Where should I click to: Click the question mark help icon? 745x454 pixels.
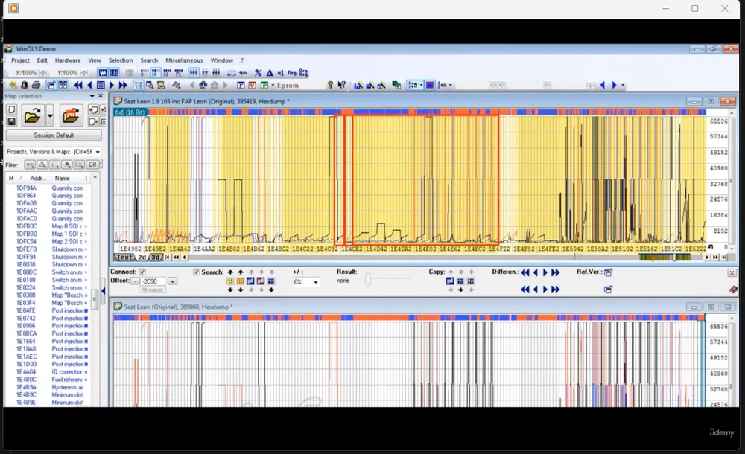tap(330, 86)
